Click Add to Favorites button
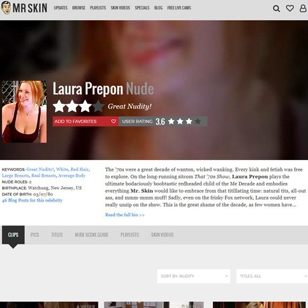The width and height of the screenshot is (308, 308). (x=86, y=121)
